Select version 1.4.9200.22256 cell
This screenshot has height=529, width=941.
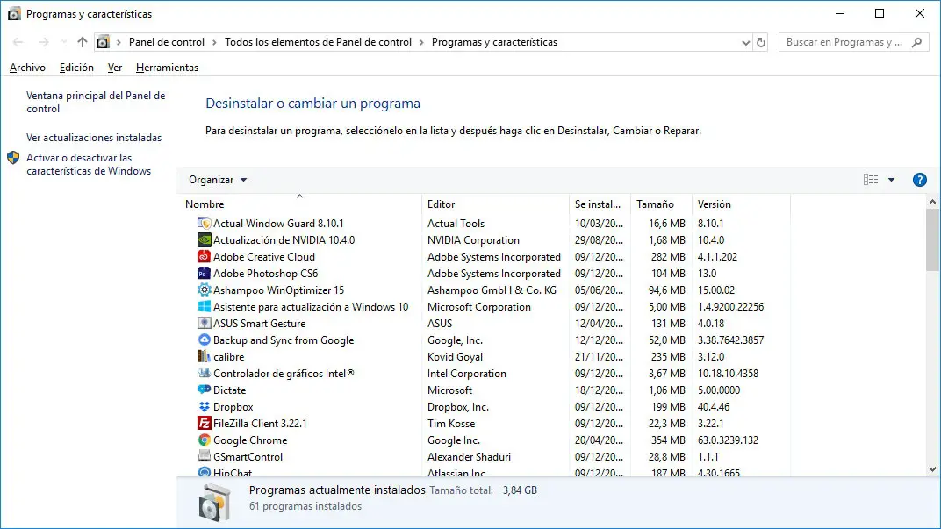[x=730, y=306]
